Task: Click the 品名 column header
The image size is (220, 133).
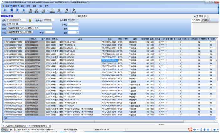Action: (x=80, y=38)
